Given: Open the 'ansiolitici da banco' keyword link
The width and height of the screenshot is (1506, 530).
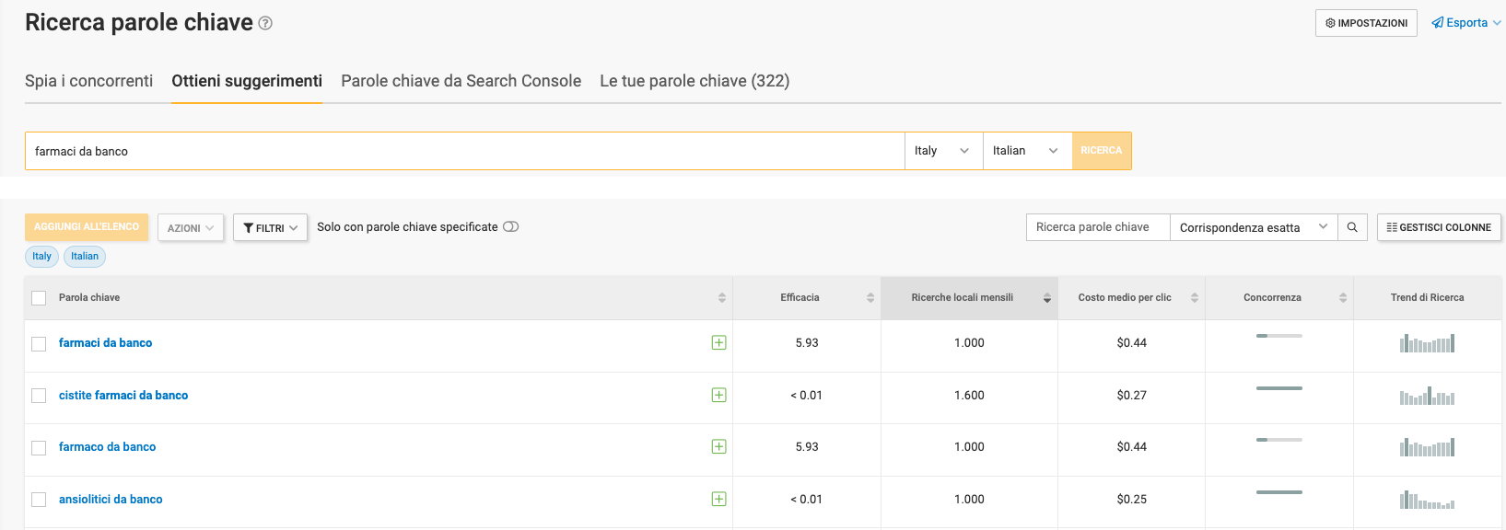Looking at the screenshot, I should 111,500.
